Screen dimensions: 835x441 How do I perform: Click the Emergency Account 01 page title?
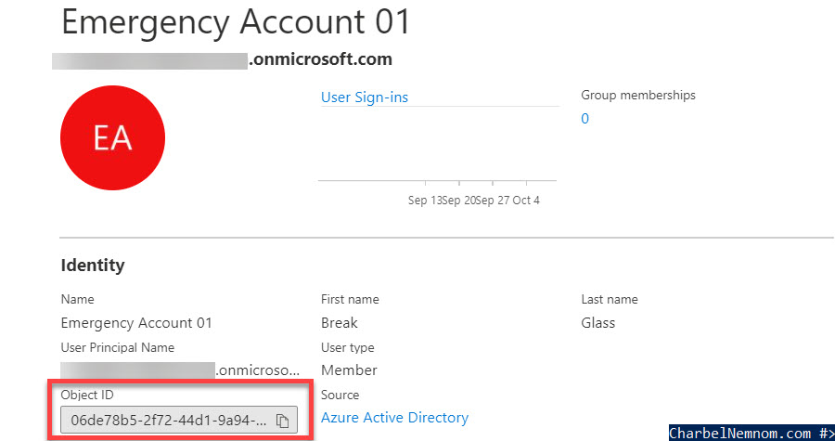coord(237,21)
